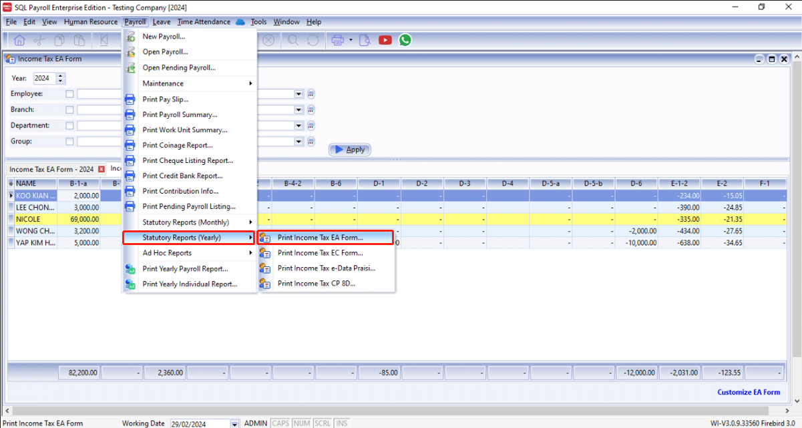Enable the Branch filter checkbox
This screenshot has width=802, height=428.
coord(69,110)
